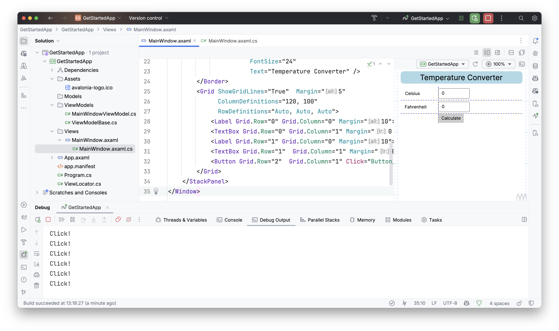The height and width of the screenshot is (331, 559).
Task: Open the notifications bell panel
Action: [535, 41]
